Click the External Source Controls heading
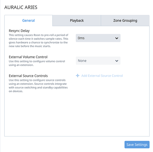 [28, 76]
